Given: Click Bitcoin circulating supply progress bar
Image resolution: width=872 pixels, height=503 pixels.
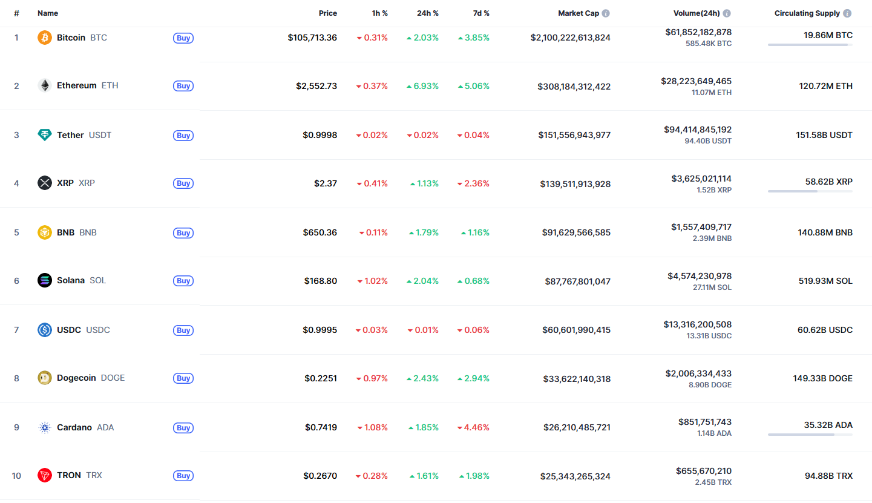Looking at the screenshot, I should coord(810,44).
